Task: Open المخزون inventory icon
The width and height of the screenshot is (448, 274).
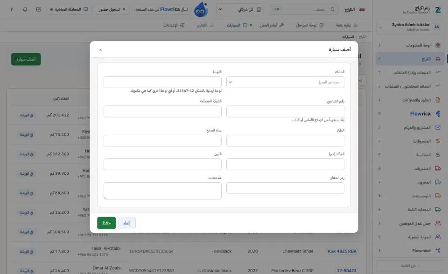Action: (x=438, y=182)
